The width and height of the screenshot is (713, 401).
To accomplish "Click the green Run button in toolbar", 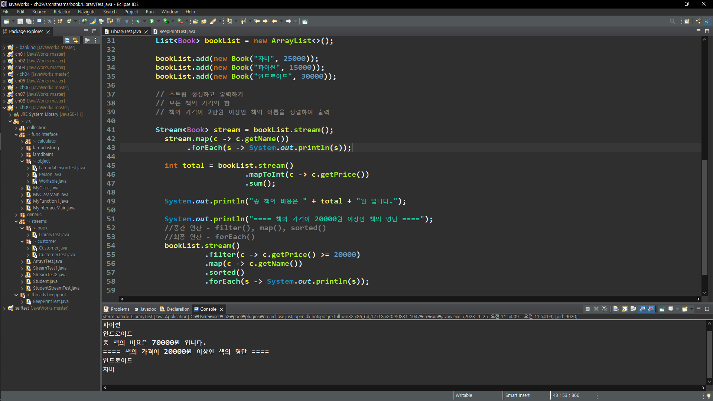I will pyautogui.click(x=152, y=21).
